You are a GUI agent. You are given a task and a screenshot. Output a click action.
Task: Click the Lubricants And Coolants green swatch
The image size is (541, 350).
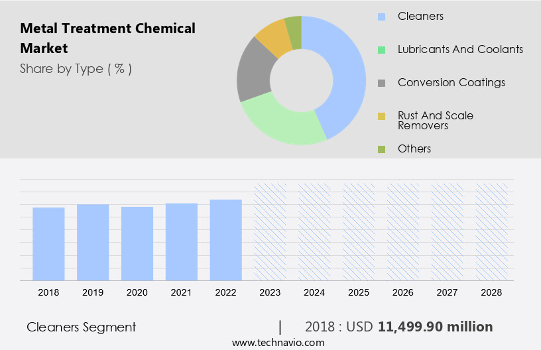[381, 50]
